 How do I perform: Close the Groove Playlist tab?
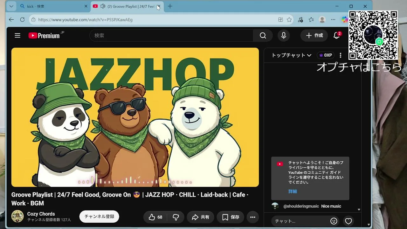159,6
